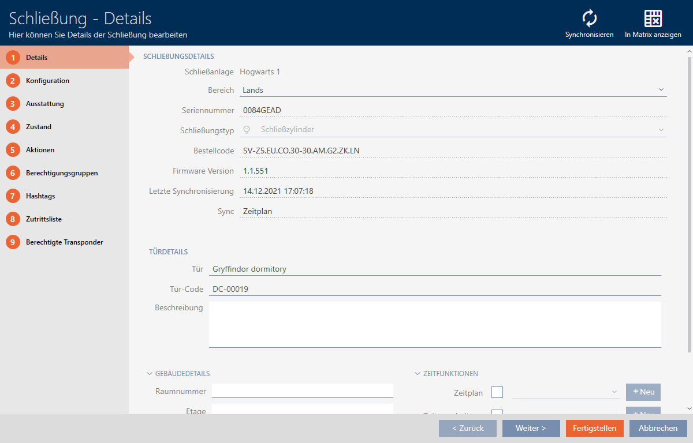This screenshot has height=443, width=693.
Task: Open Berechtigte Transponder tab
Action: 64,242
